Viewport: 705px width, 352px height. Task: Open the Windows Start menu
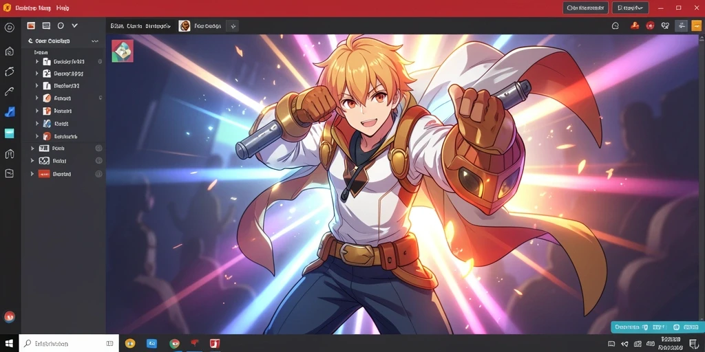[10, 344]
